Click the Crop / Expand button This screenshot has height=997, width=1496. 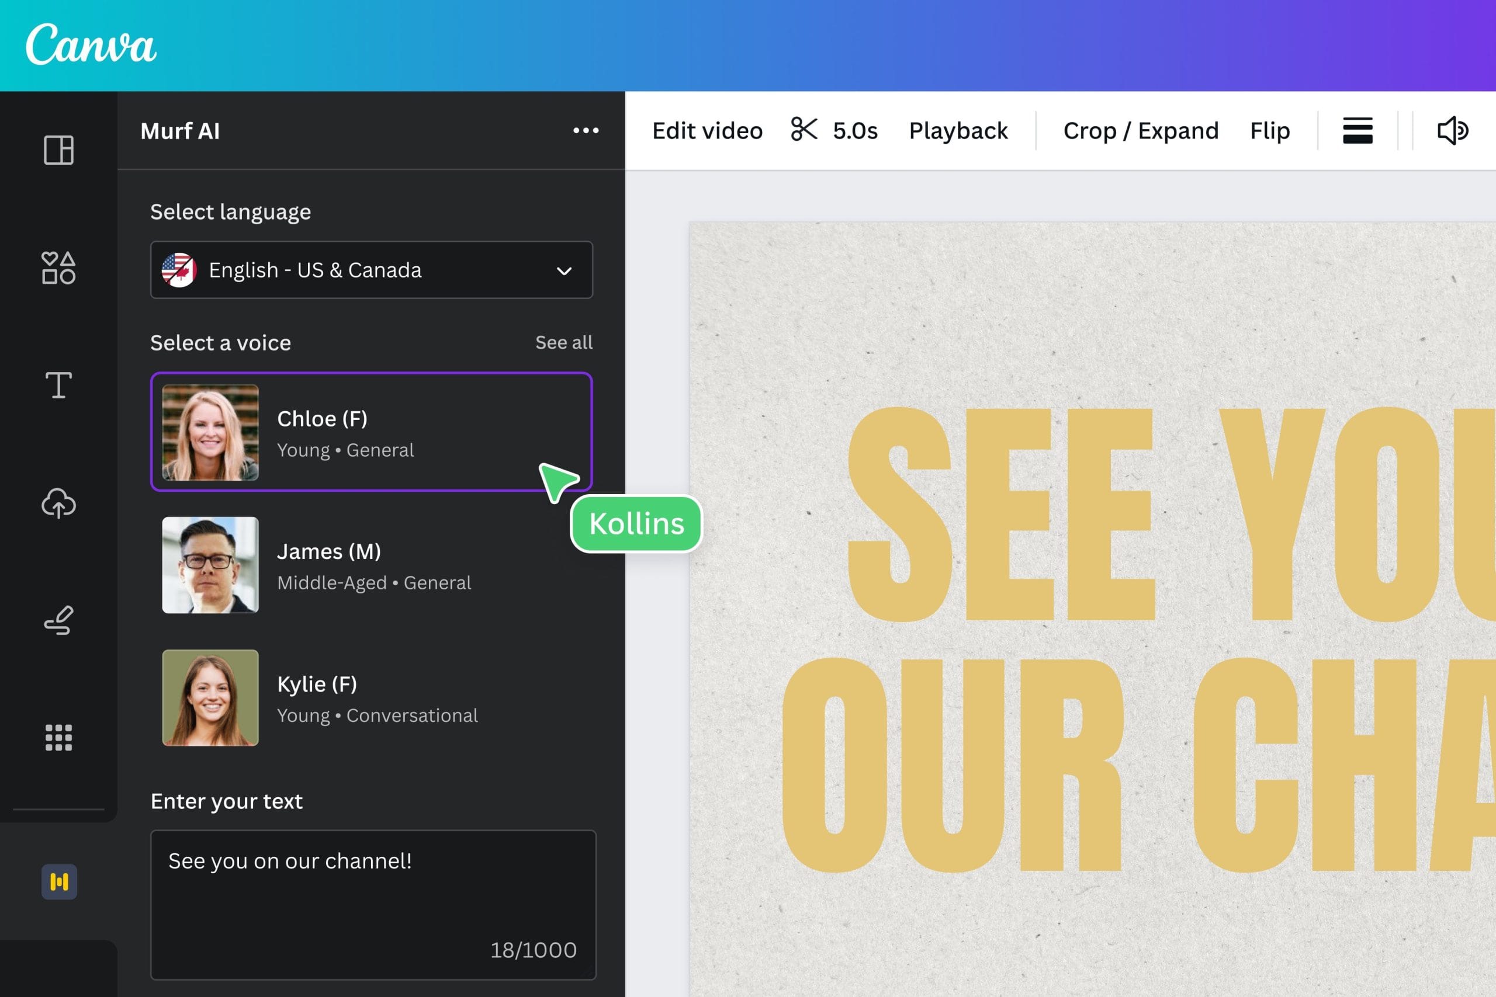tap(1141, 130)
